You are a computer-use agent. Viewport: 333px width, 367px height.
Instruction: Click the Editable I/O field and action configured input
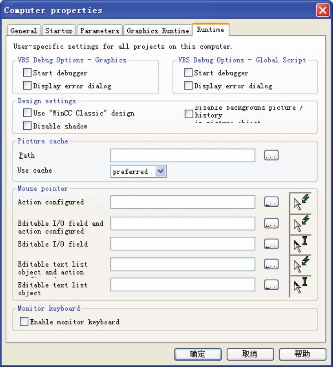coord(183,224)
